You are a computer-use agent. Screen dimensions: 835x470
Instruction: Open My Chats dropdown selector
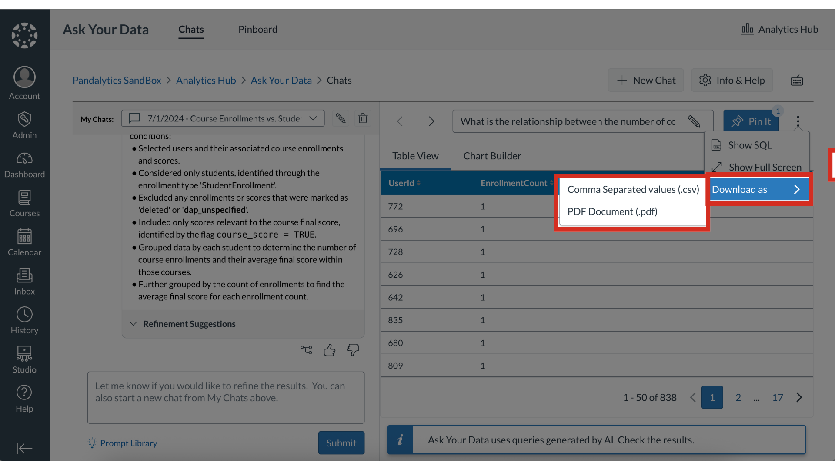(223, 118)
